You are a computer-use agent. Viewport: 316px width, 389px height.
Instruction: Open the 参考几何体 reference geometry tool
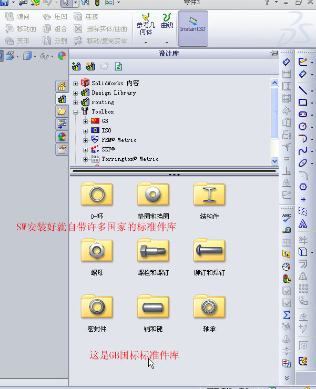click(x=146, y=24)
